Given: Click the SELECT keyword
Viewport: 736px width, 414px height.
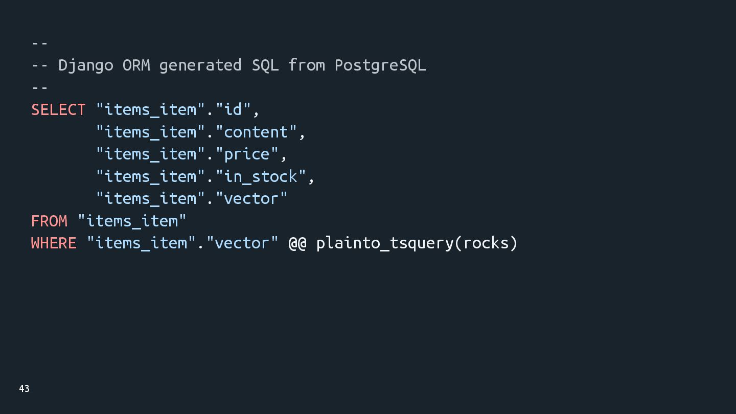Looking at the screenshot, I should [x=58, y=110].
